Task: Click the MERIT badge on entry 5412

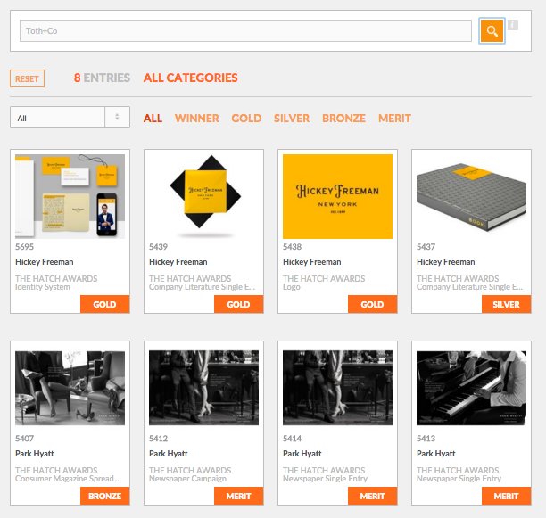Action: [238, 496]
